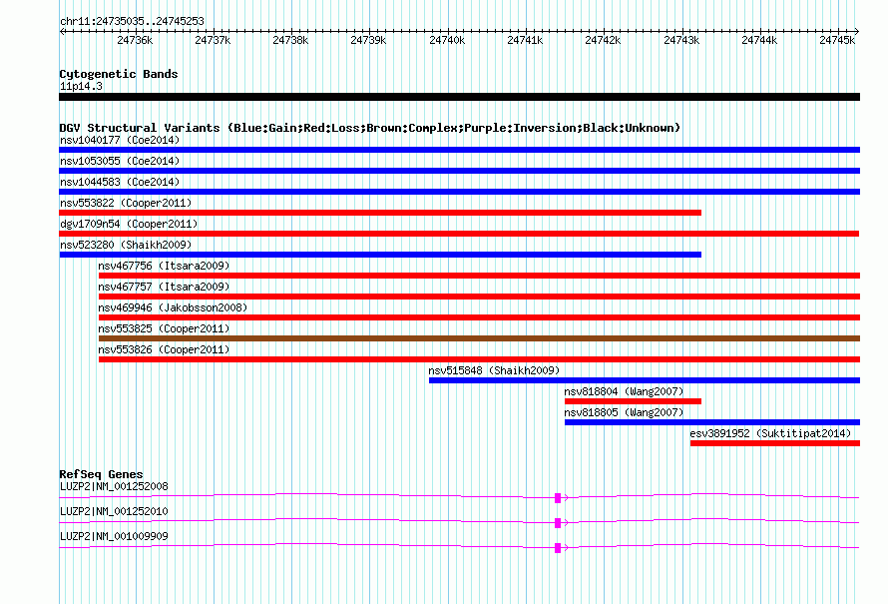Image resolution: width=888 pixels, height=604 pixels.
Task: Open the nsv467756 (Itsara2009) variant label
Action: click(164, 266)
